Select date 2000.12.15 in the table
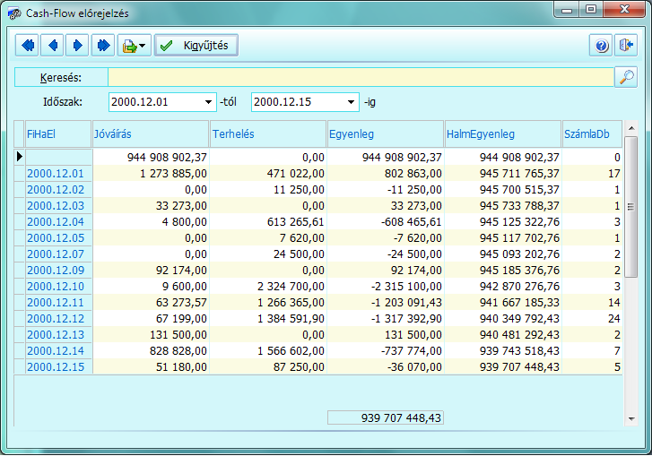Image resolution: width=652 pixels, height=456 pixels. point(56,367)
